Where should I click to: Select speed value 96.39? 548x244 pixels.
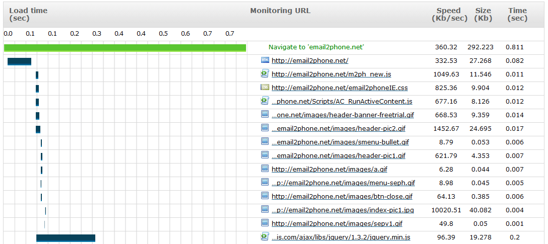[446, 237]
